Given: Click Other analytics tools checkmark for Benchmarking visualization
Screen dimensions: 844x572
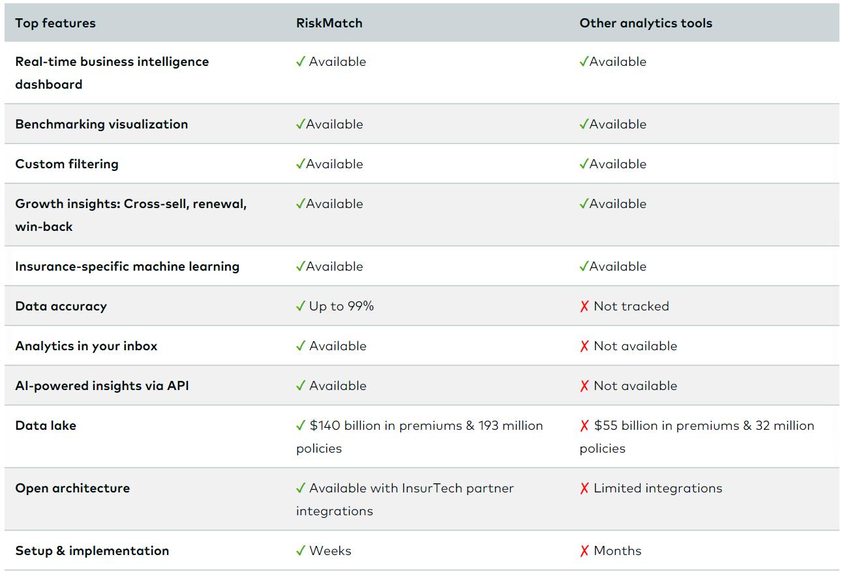Looking at the screenshot, I should coord(584,125).
